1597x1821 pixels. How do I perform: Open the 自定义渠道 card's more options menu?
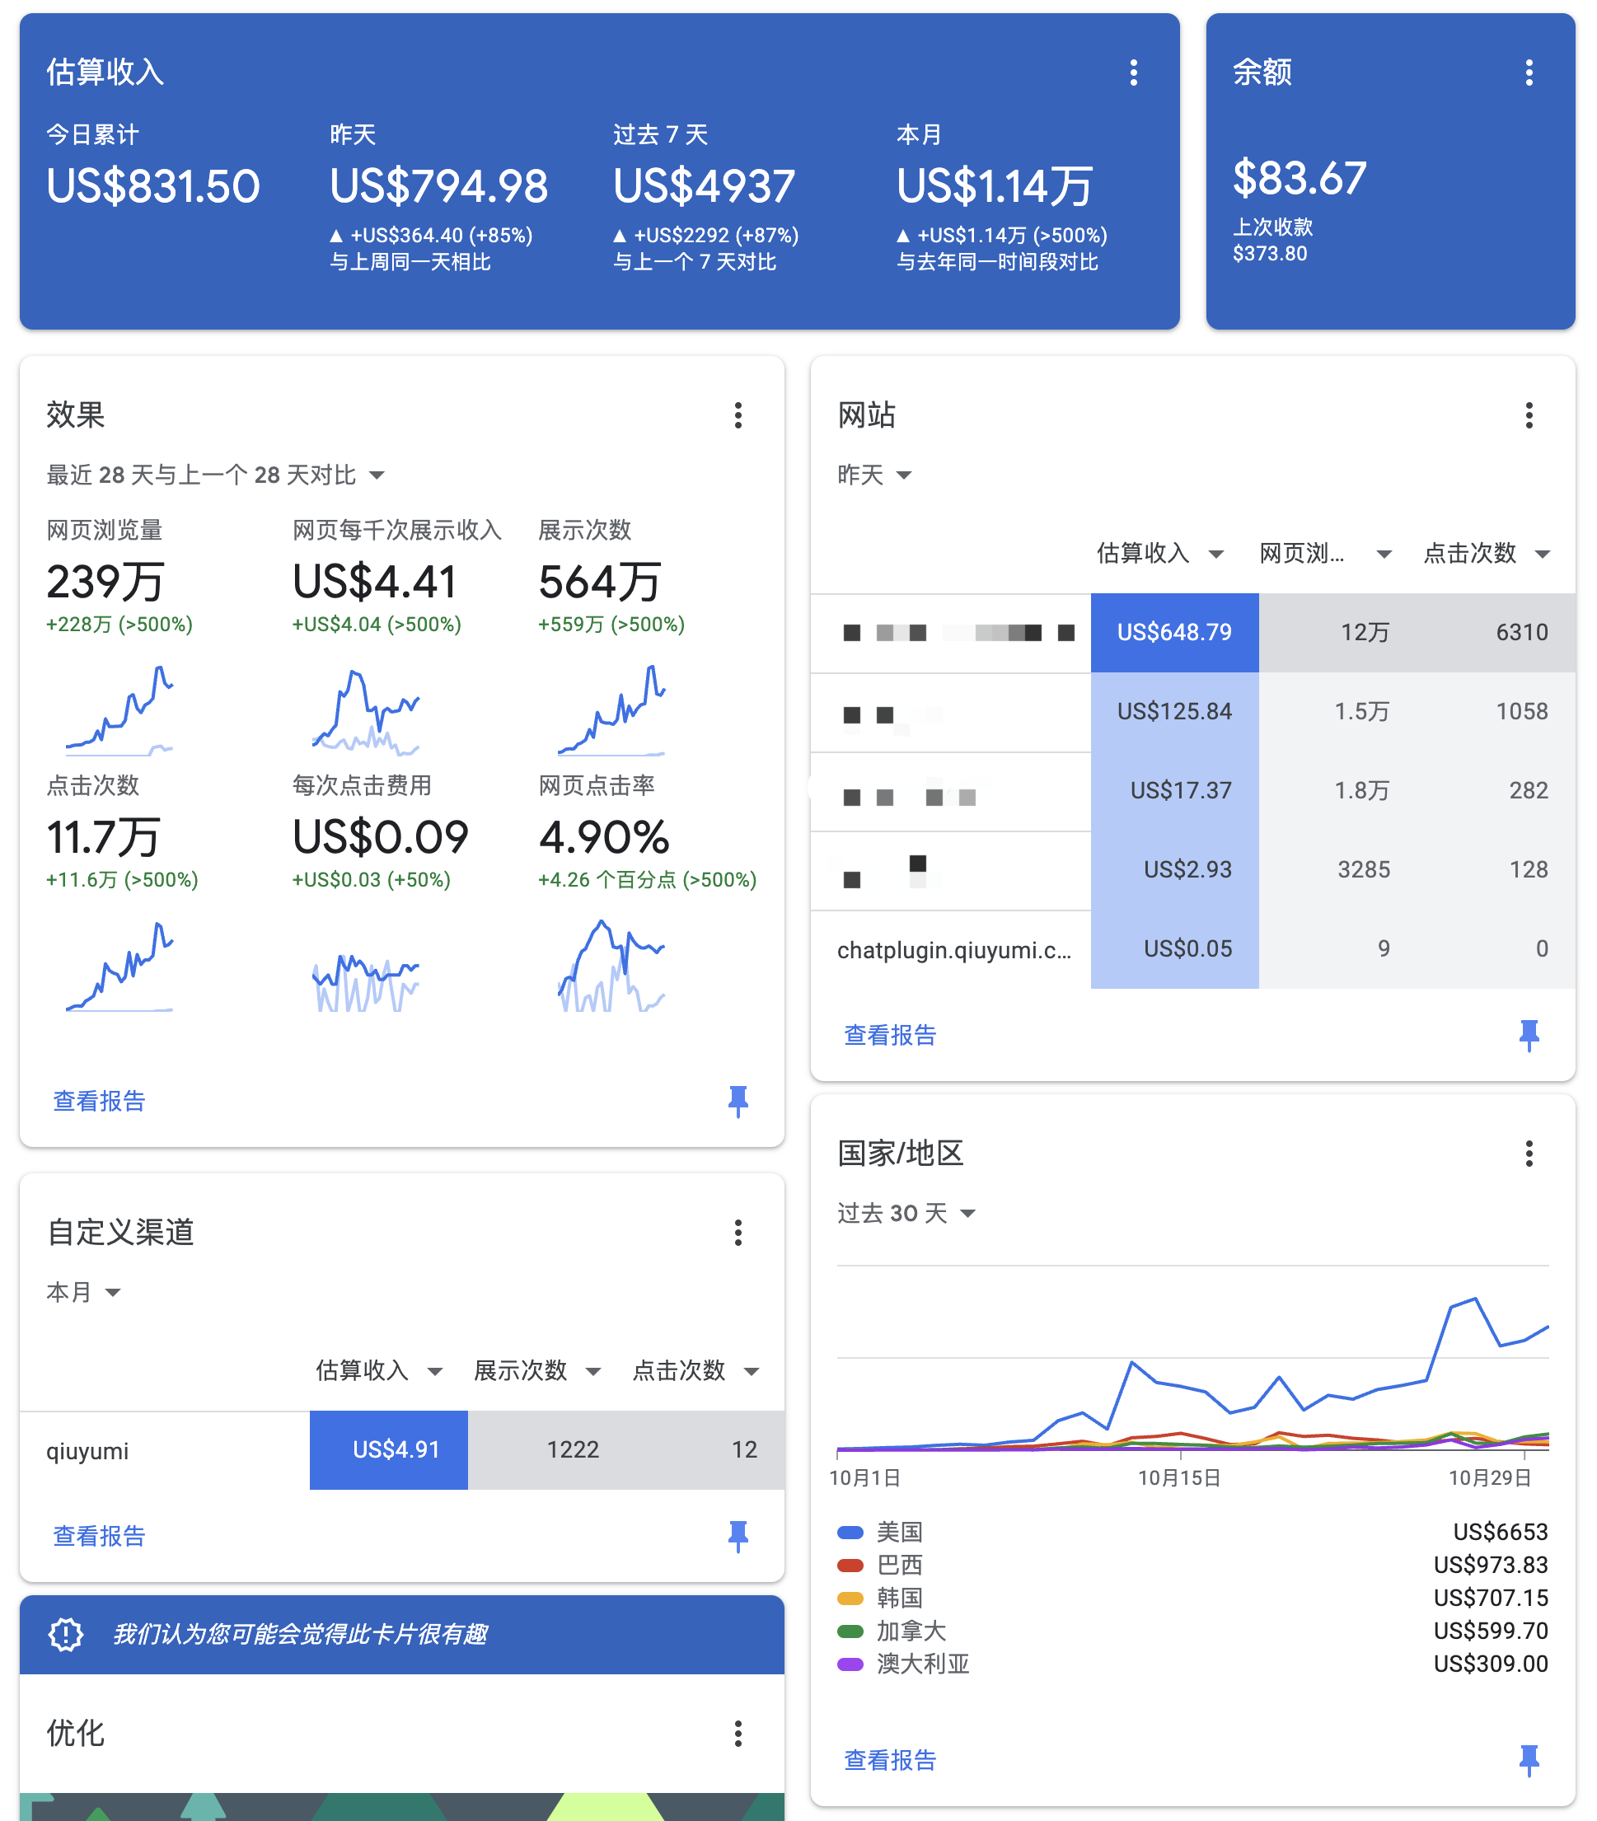[738, 1233]
